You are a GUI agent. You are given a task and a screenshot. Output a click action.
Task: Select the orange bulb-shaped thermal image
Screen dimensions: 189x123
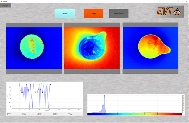pos(150,48)
